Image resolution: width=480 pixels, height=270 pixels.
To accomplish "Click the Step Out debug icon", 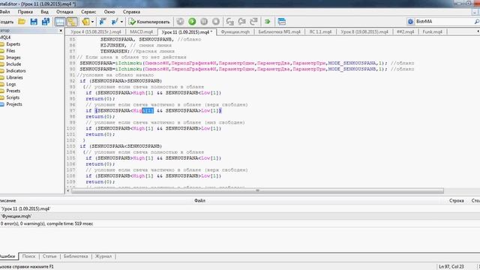I will click(x=253, y=22).
